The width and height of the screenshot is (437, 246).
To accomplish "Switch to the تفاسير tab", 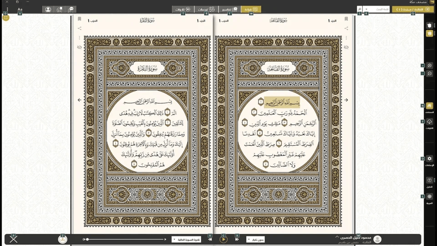I will click(x=229, y=9).
